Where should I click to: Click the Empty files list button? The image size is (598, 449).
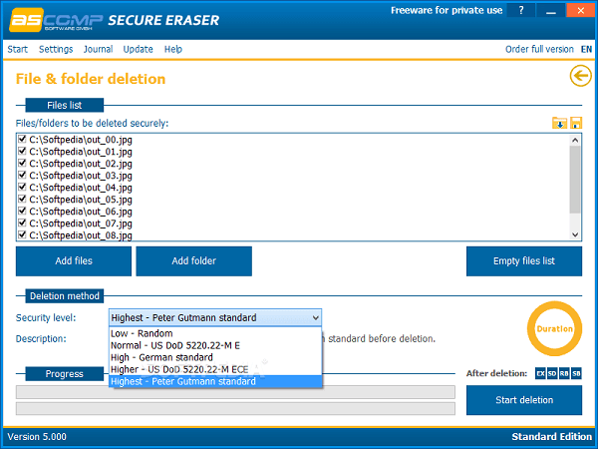coord(524,261)
